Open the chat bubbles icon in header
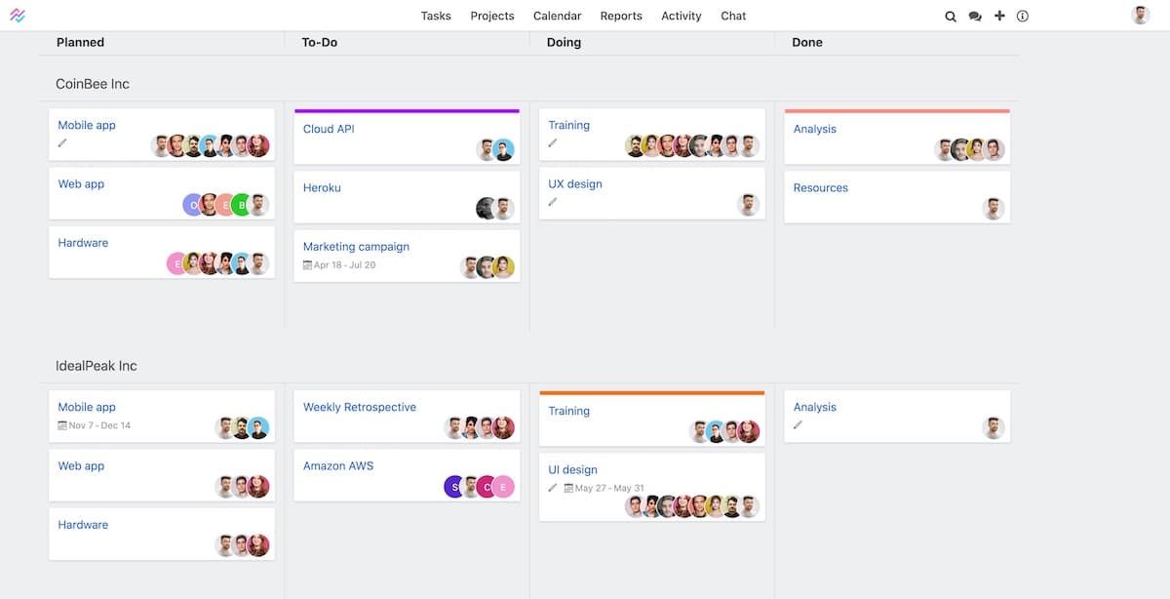This screenshot has width=1170, height=599. tap(975, 17)
